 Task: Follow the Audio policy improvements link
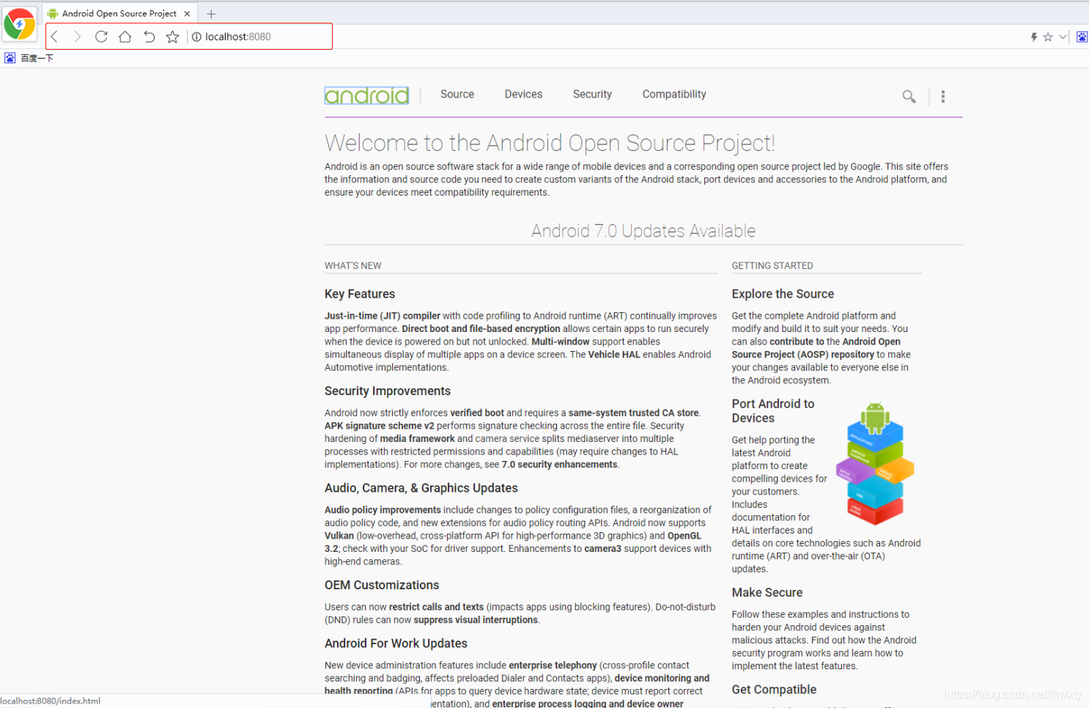tap(383, 510)
